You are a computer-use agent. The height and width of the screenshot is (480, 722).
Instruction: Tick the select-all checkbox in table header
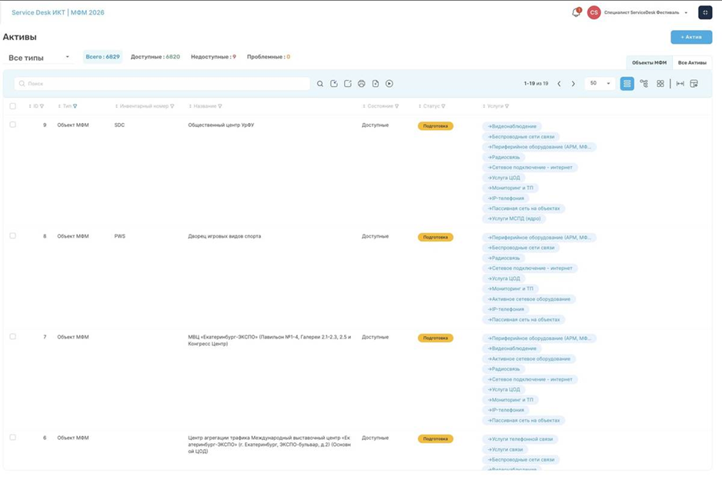[13, 106]
